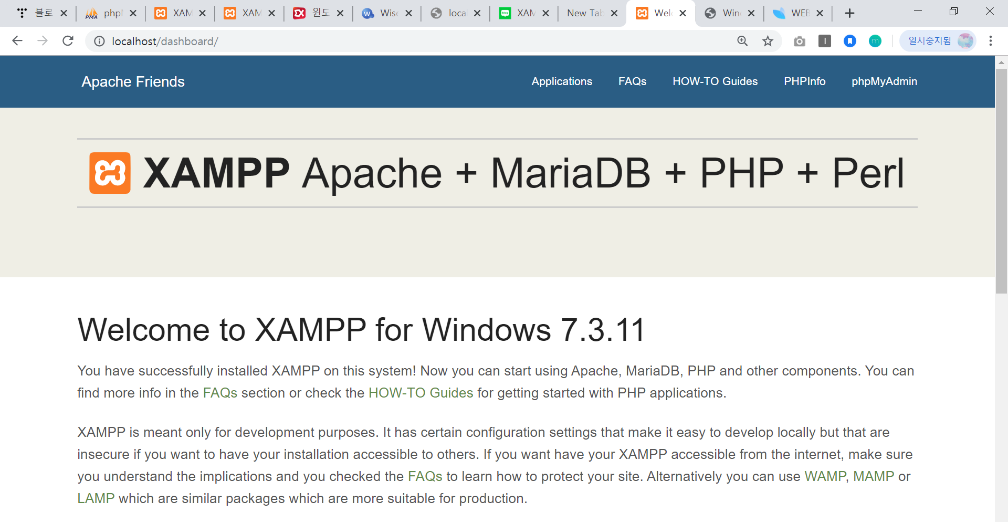Open the dark gray square extension icon

(x=825, y=41)
